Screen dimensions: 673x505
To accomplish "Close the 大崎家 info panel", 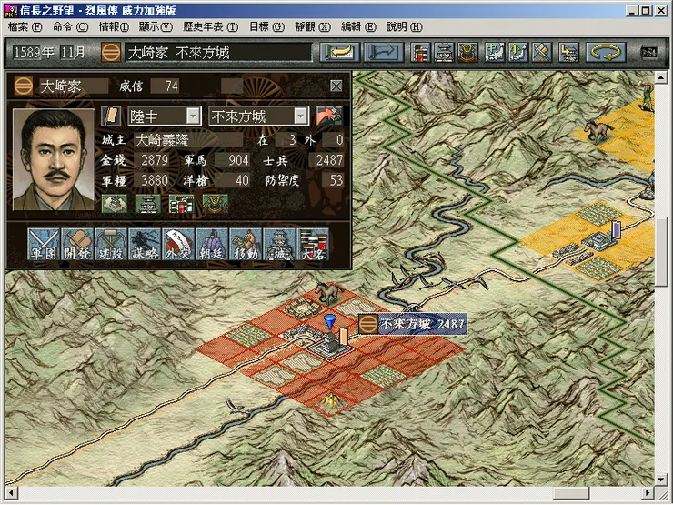I will (x=336, y=86).
